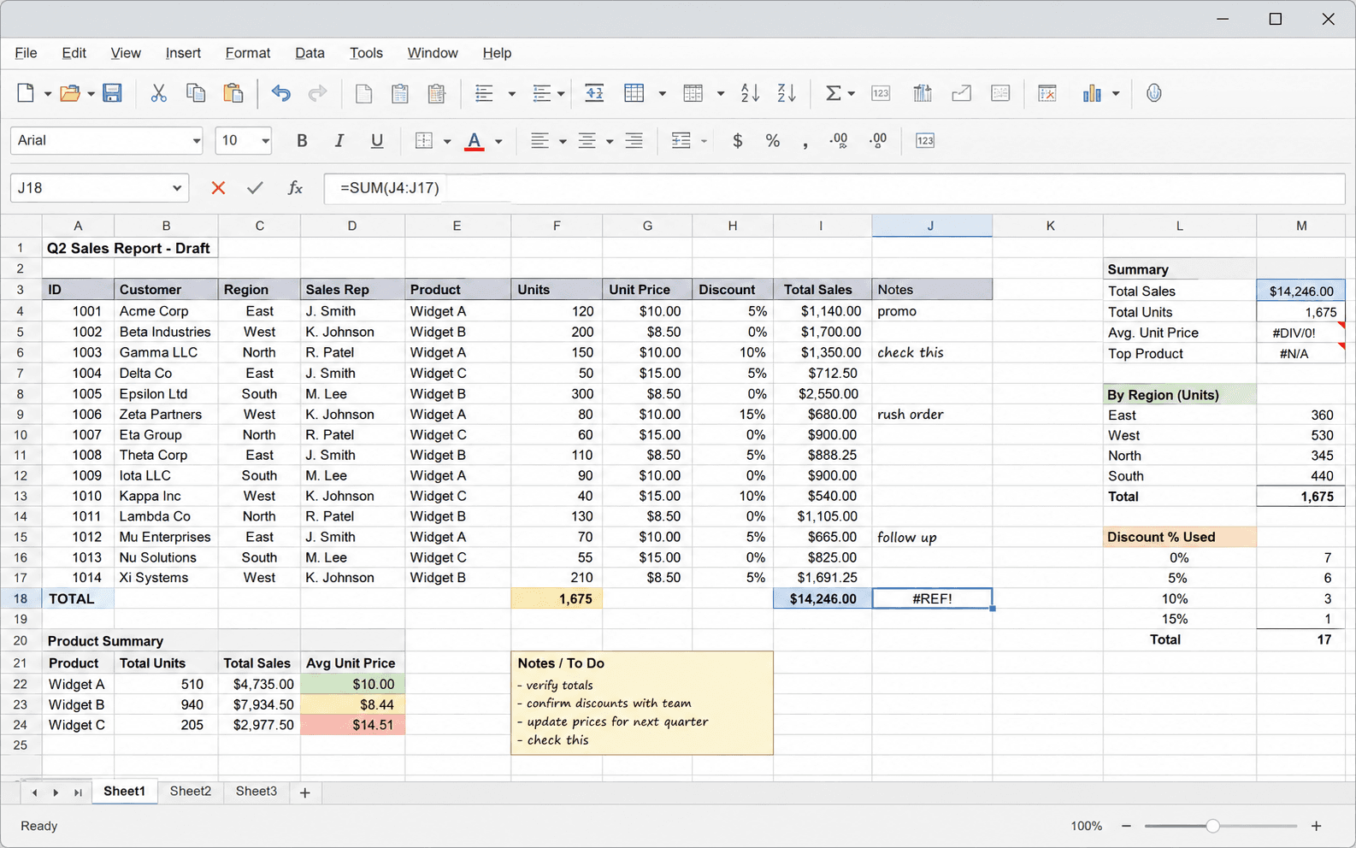Toggle Bold formatting

pos(302,141)
